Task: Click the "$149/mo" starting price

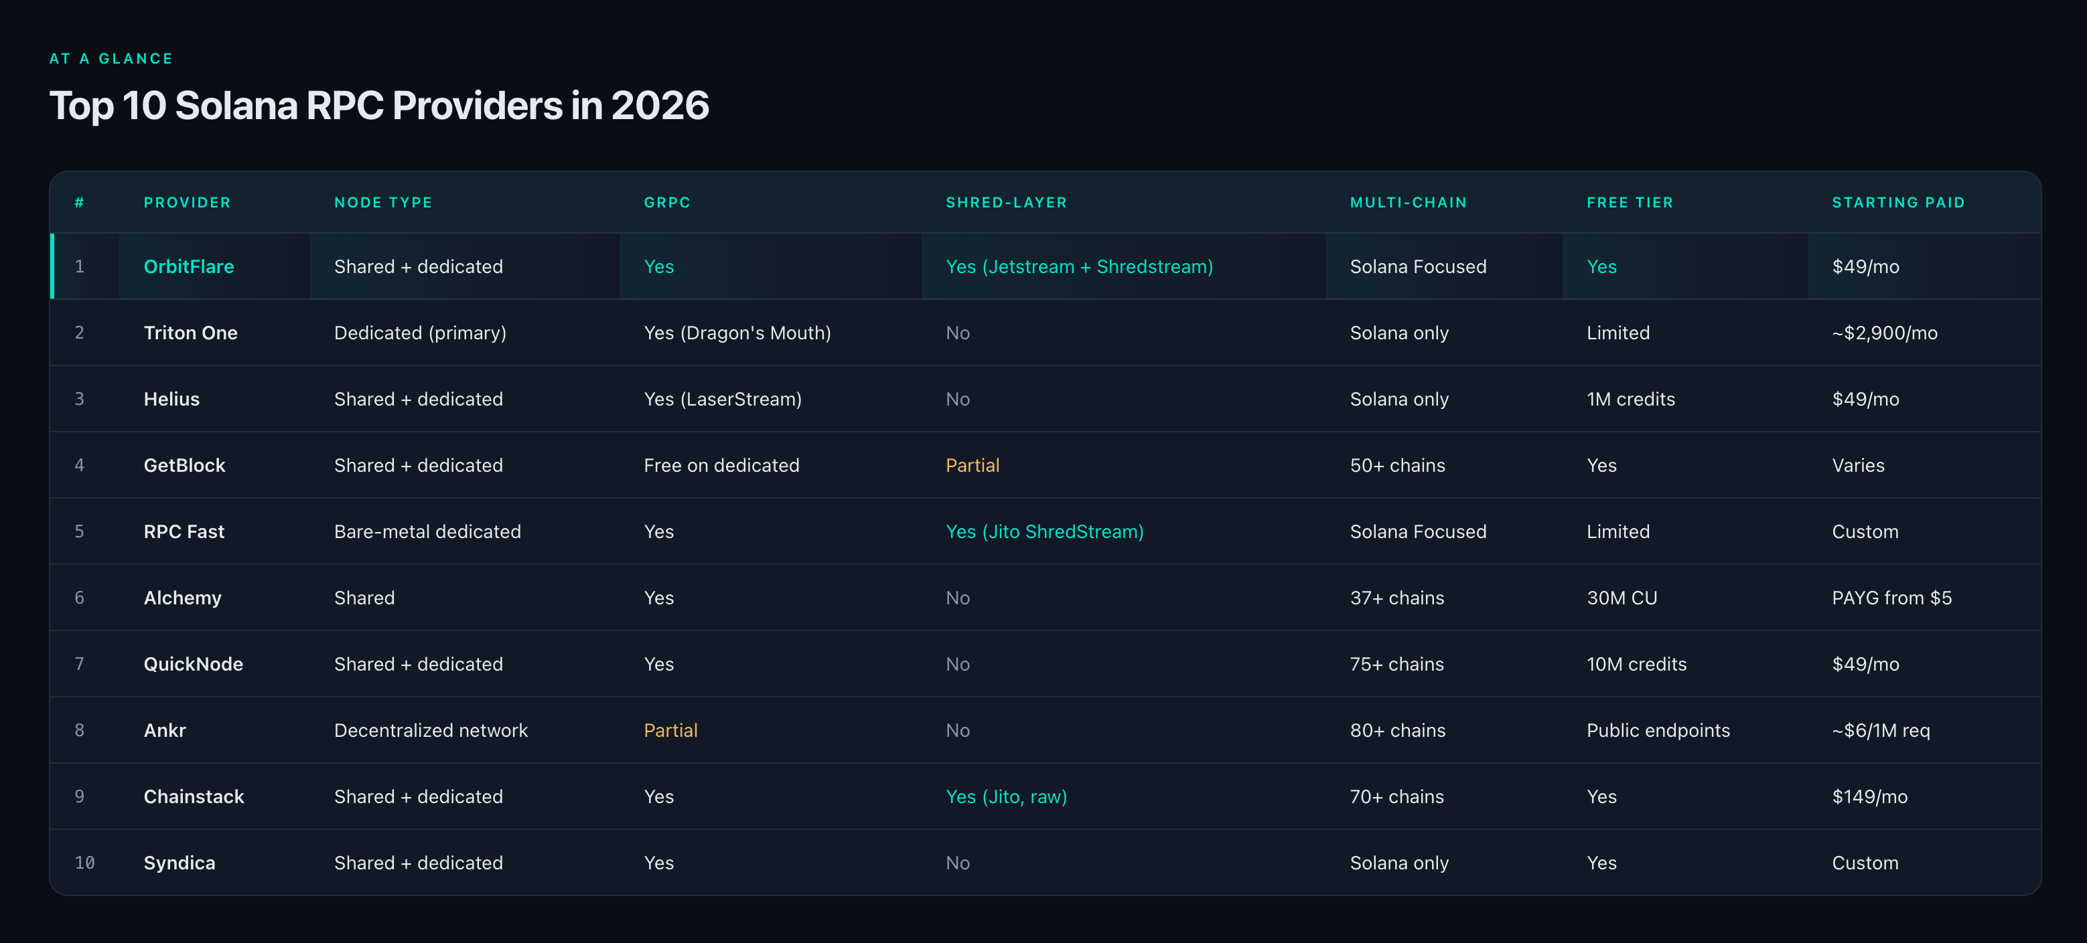Action: tap(1870, 797)
